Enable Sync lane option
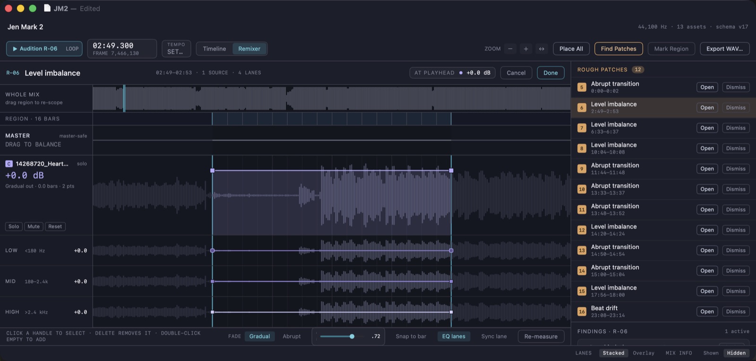The height and width of the screenshot is (361, 756). pyautogui.click(x=494, y=336)
